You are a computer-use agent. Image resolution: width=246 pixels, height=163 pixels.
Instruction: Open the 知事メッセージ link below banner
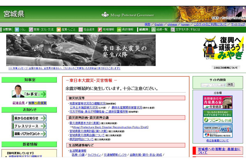[64, 68]
